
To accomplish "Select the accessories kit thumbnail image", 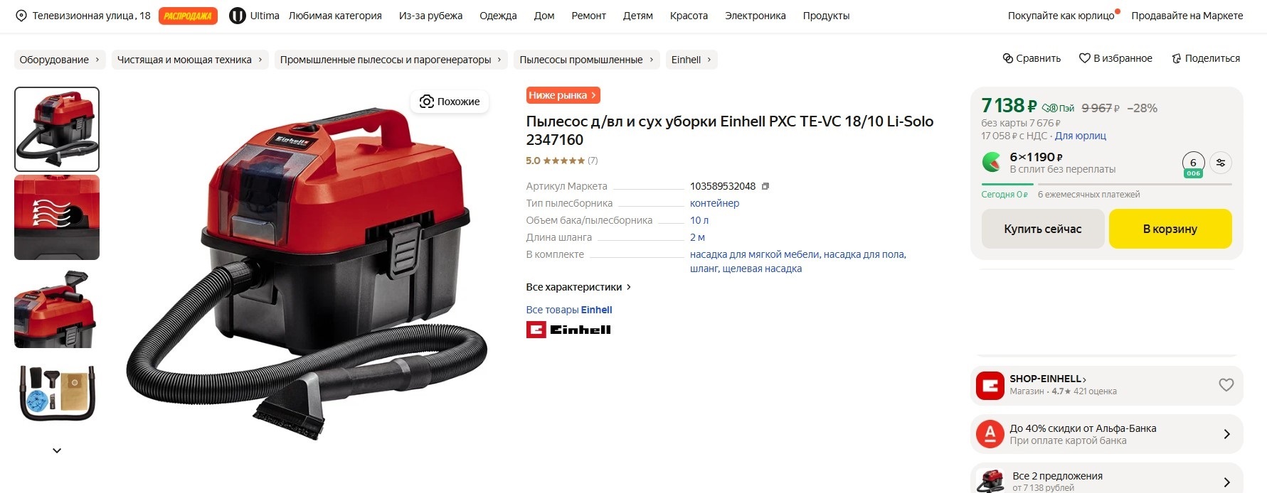I will 57,393.
